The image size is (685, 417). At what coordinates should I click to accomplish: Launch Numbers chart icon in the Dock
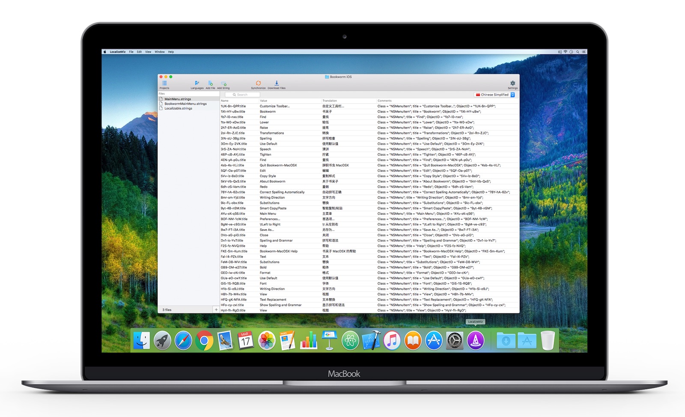pyautogui.click(x=308, y=341)
